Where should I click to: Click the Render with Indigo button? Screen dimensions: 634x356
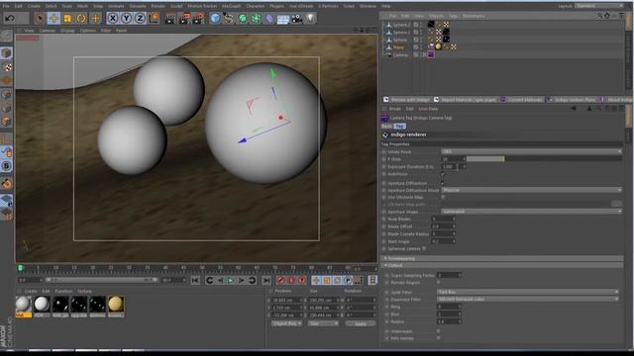[406, 99]
